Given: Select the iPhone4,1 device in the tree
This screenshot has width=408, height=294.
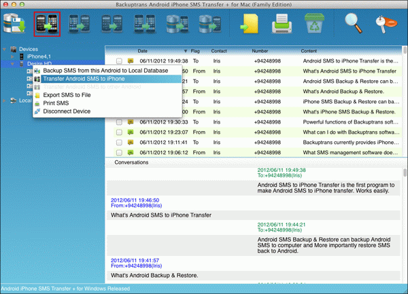Looking at the screenshot, I should [39, 56].
